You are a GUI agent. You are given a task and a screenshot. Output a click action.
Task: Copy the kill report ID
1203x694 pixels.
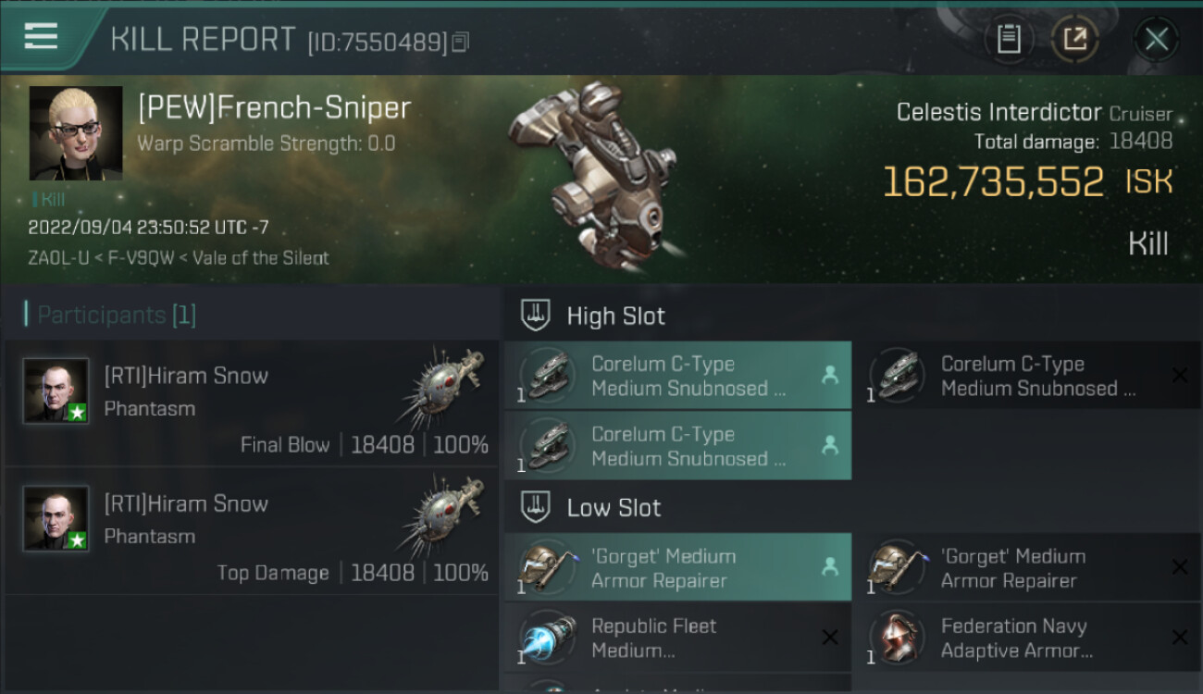point(461,42)
